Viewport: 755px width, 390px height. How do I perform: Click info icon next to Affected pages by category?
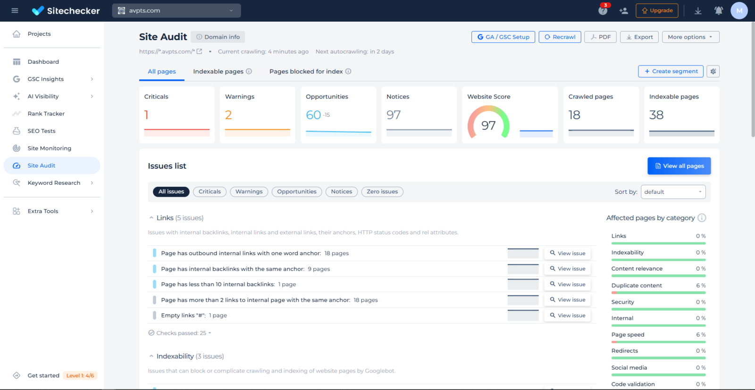(x=702, y=218)
